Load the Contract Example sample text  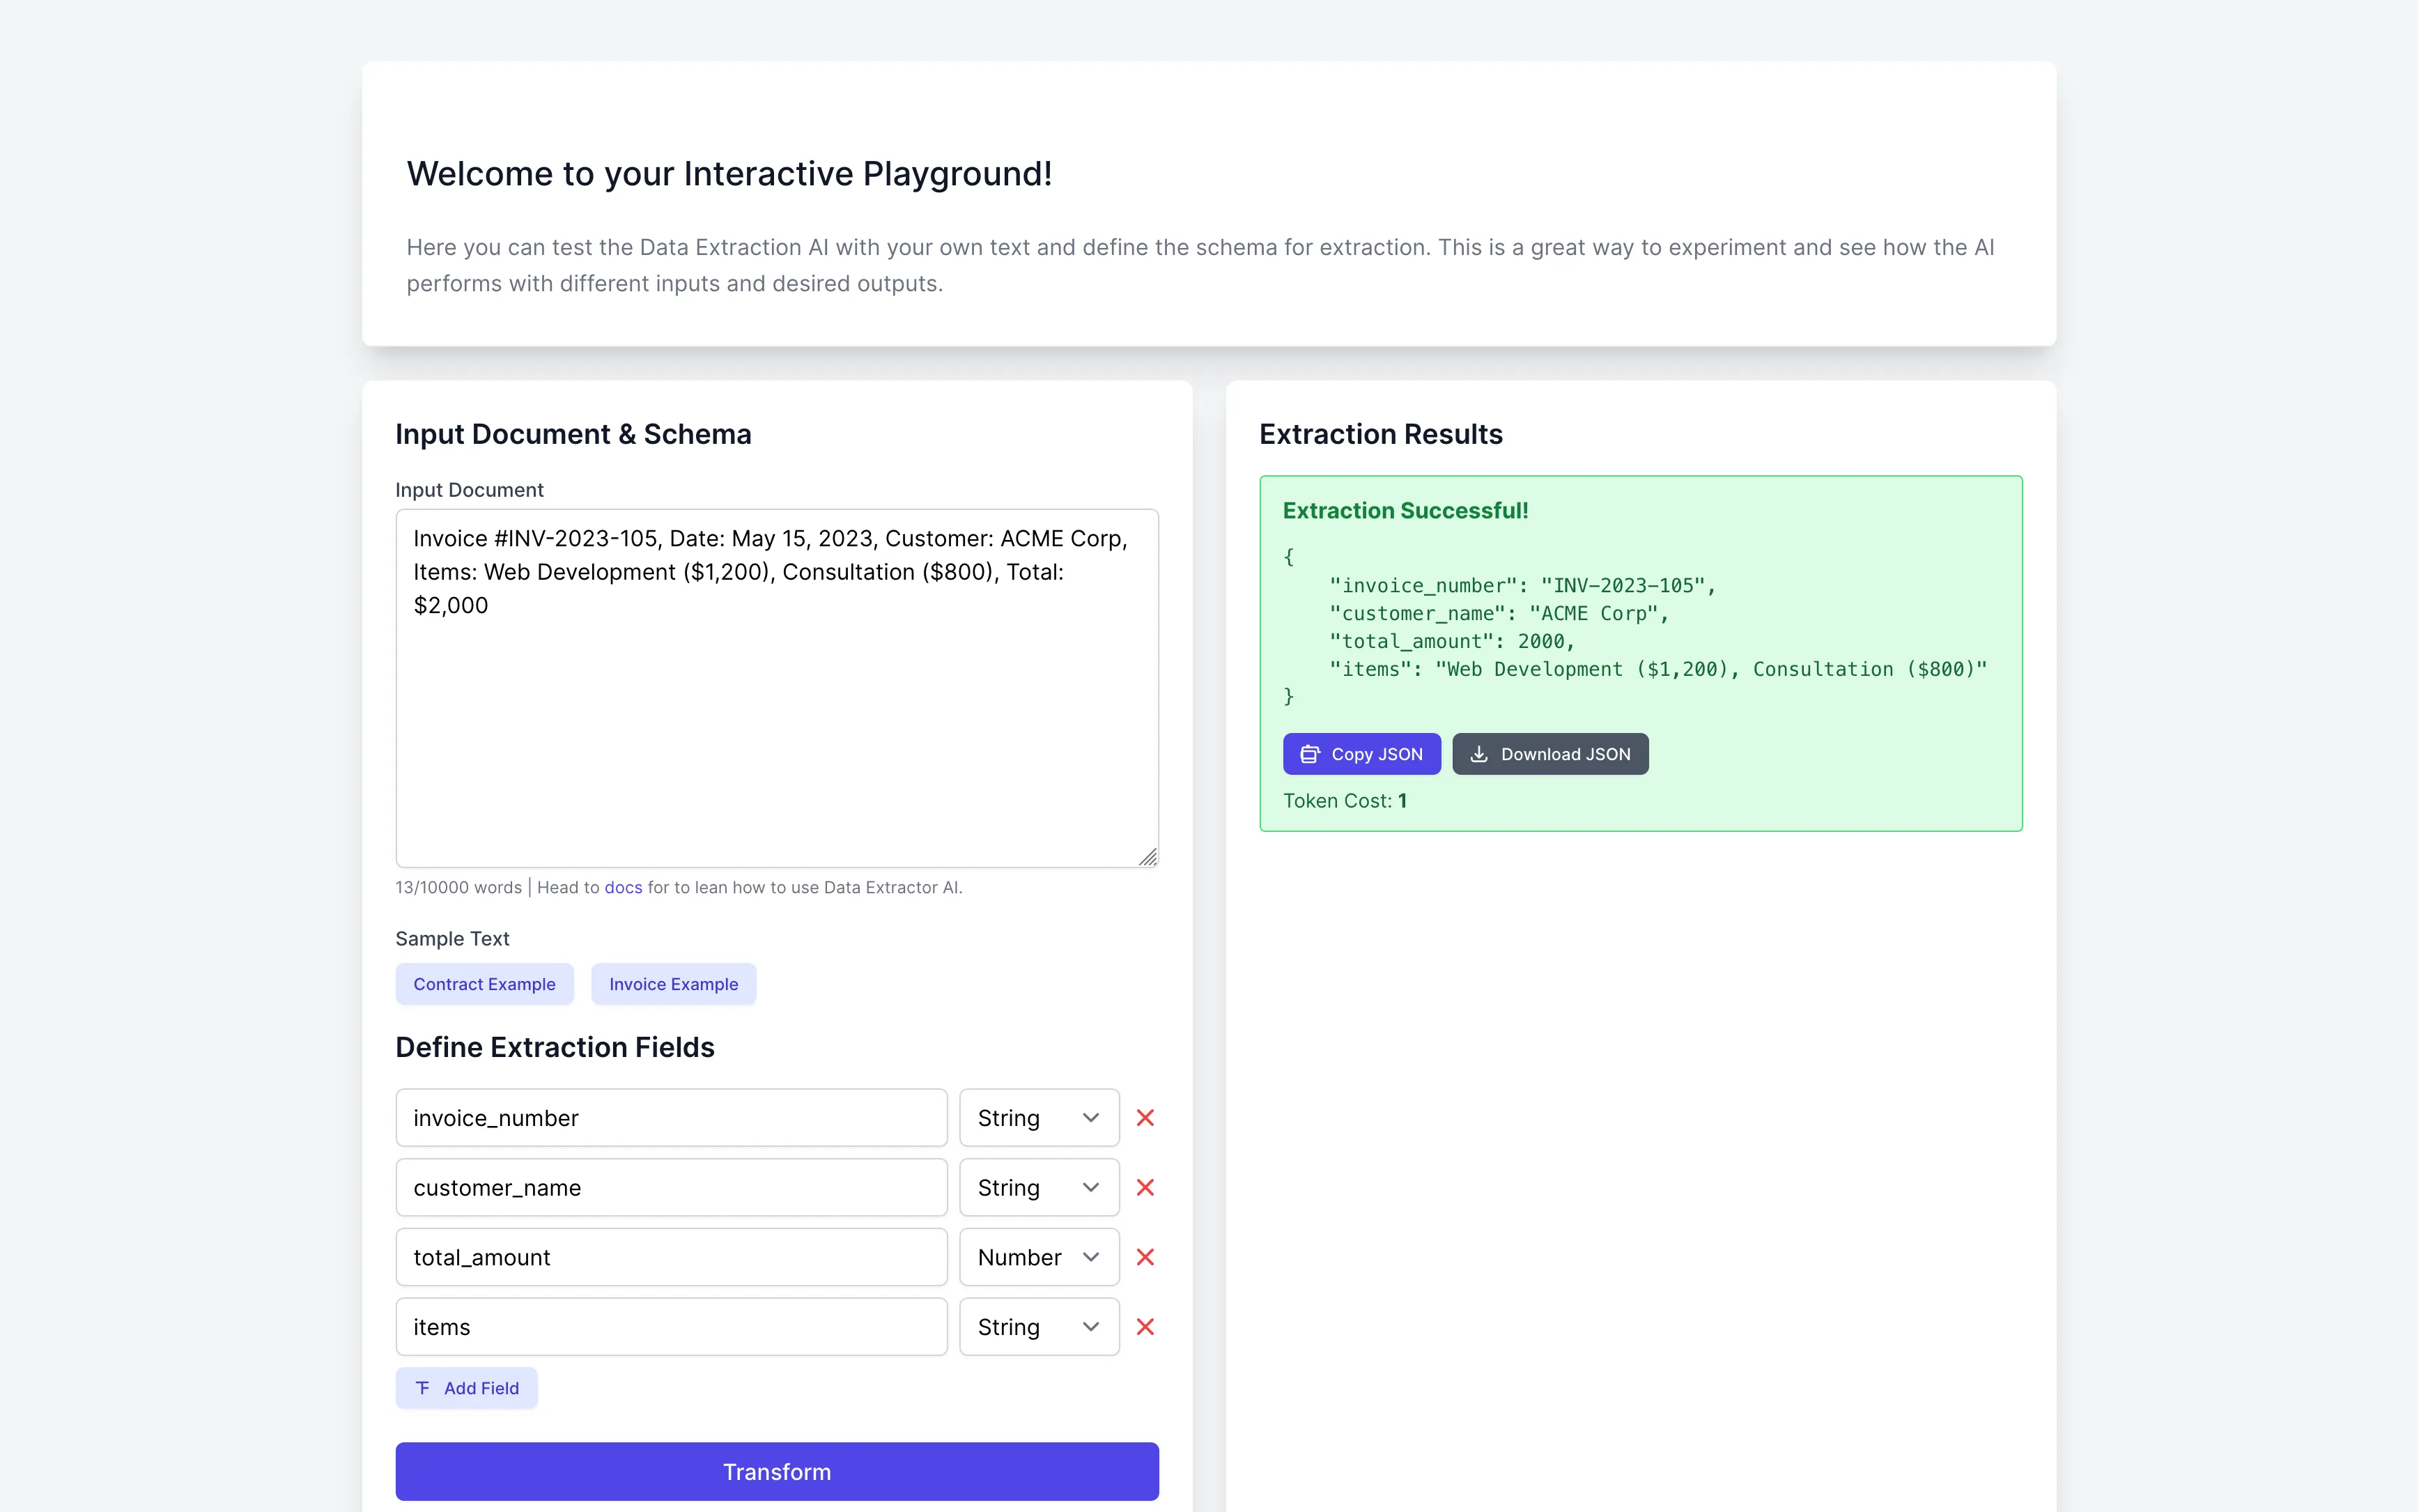484,983
